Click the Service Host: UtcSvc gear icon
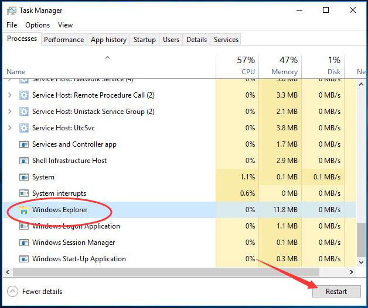Viewport: 368px width, 308px height. pos(24,128)
